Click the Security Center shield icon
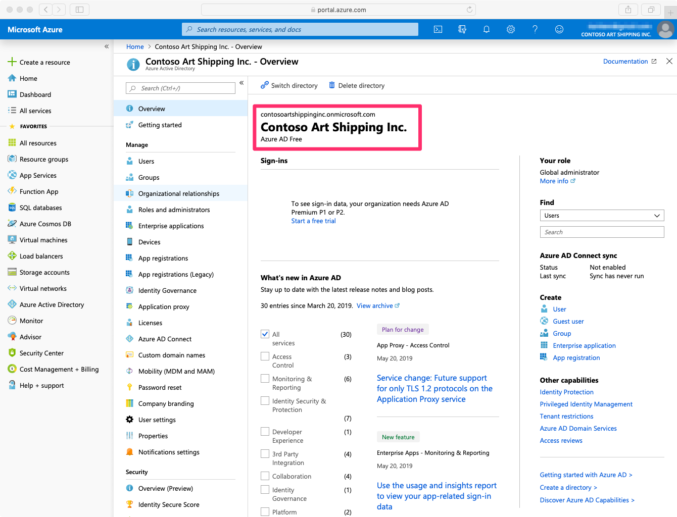 click(12, 352)
